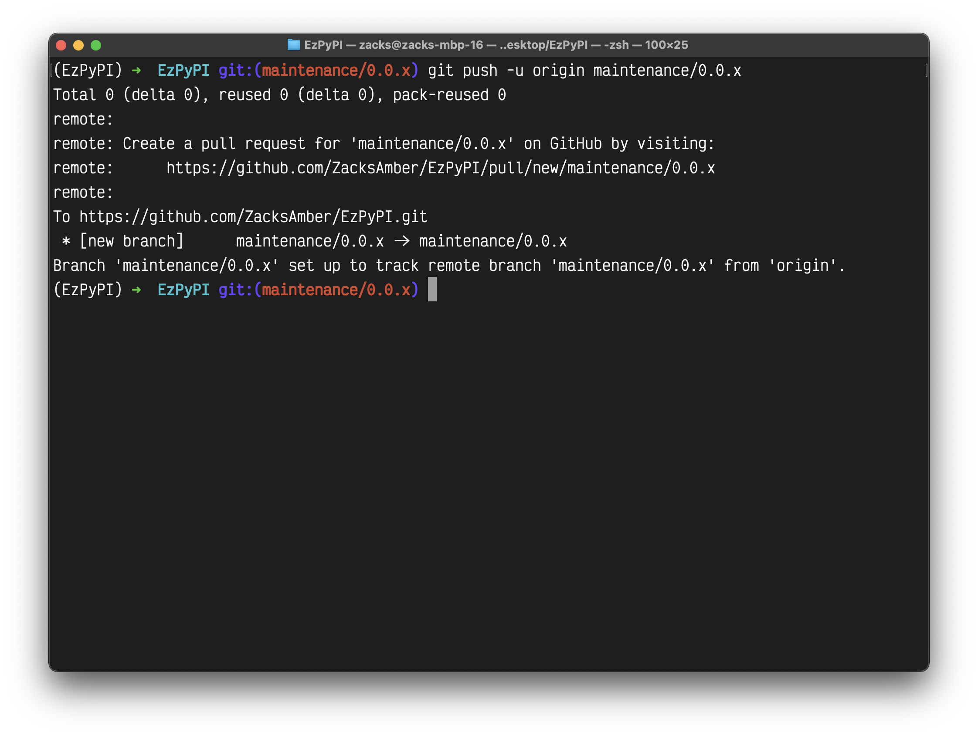Screen dimensions: 978x736
Task: Open the GitHub pull request URL
Action: click(x=440, y=168)
